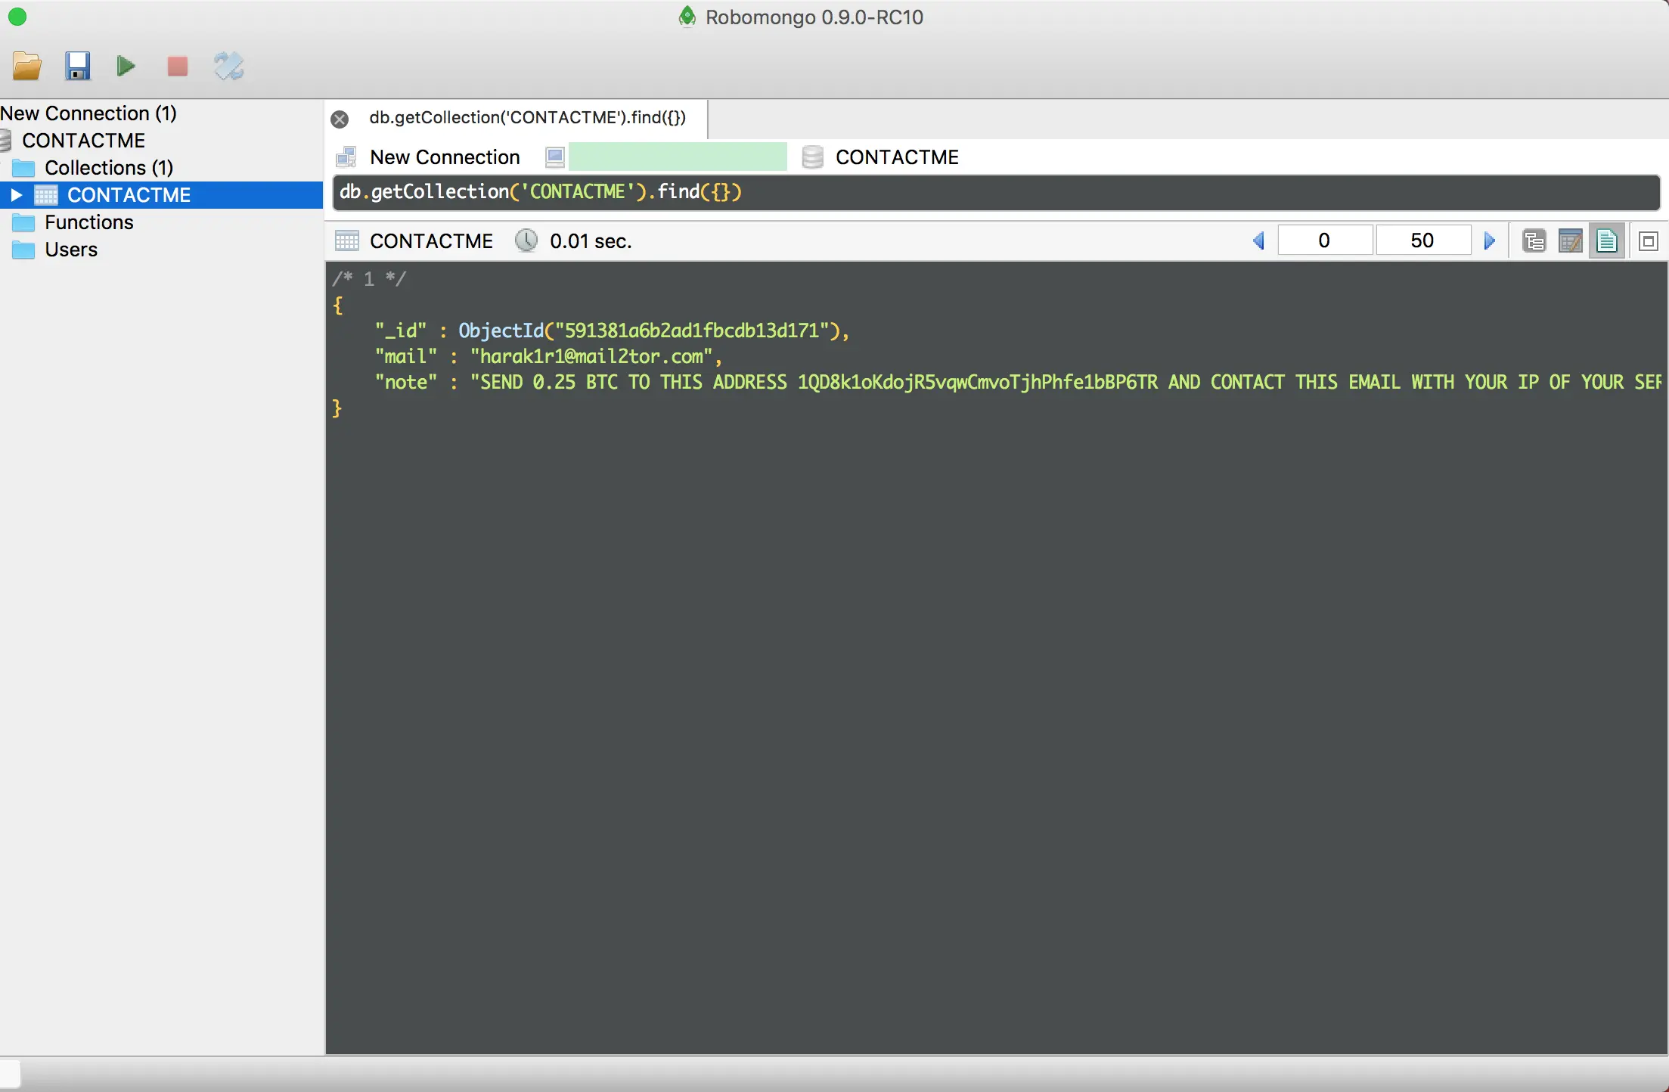Click the Functions folder icon
This screenshot has width=1669, height=1092.
click(x=23, y=222)
